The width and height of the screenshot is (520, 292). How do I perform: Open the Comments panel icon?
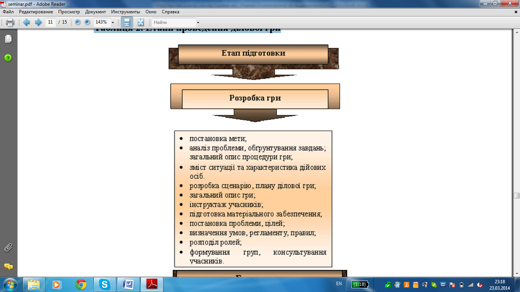click(8, 267)
